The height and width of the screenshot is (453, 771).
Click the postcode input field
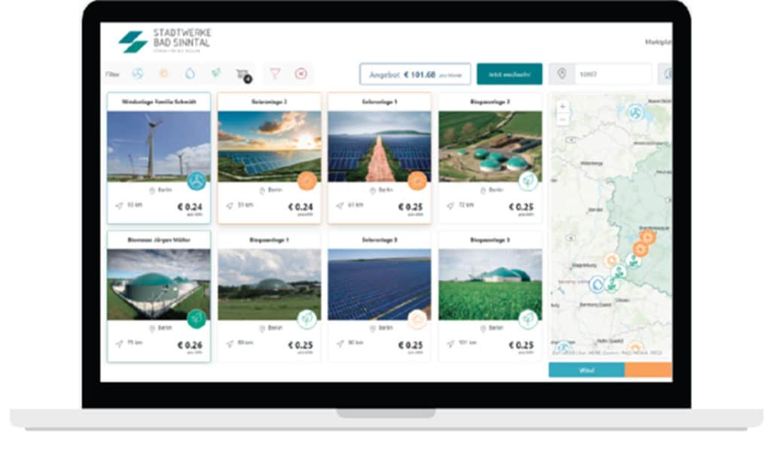[x=611, y=74]
